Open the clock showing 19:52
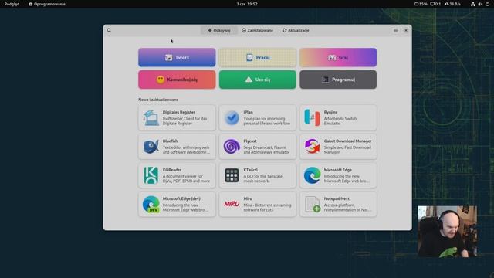Screen dimensions: 494x278 pyautogui.click(x=247, y=4)
